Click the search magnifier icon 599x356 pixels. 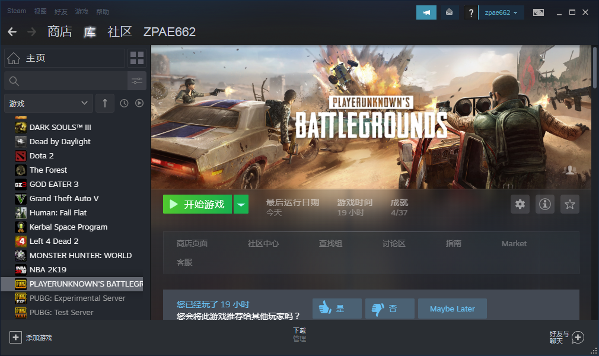coord(14,81)
